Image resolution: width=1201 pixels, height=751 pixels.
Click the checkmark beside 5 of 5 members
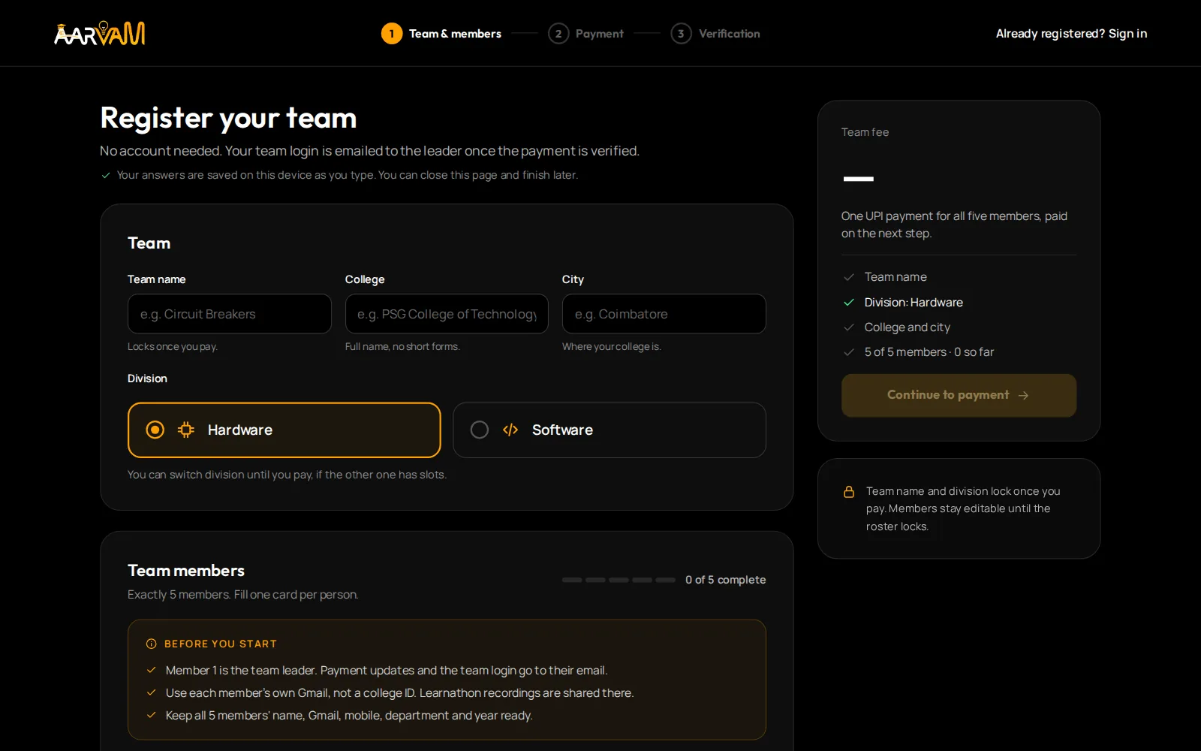849,352
